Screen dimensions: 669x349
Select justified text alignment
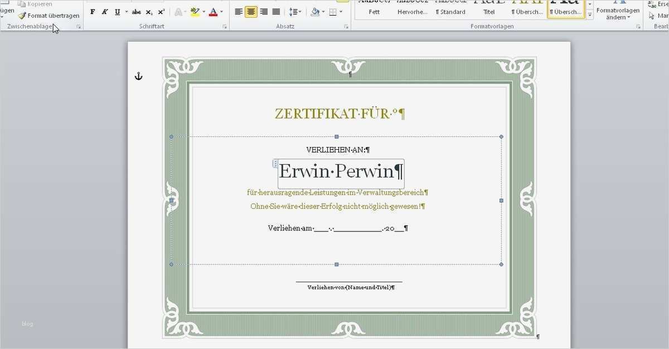[276, 12]
